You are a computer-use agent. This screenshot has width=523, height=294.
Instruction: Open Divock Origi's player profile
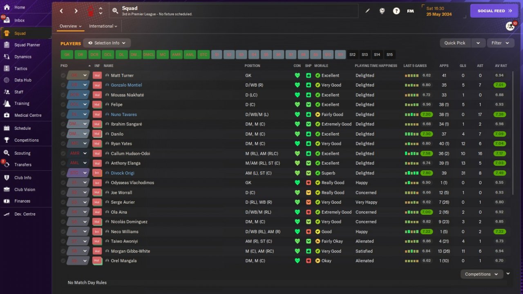123,173
